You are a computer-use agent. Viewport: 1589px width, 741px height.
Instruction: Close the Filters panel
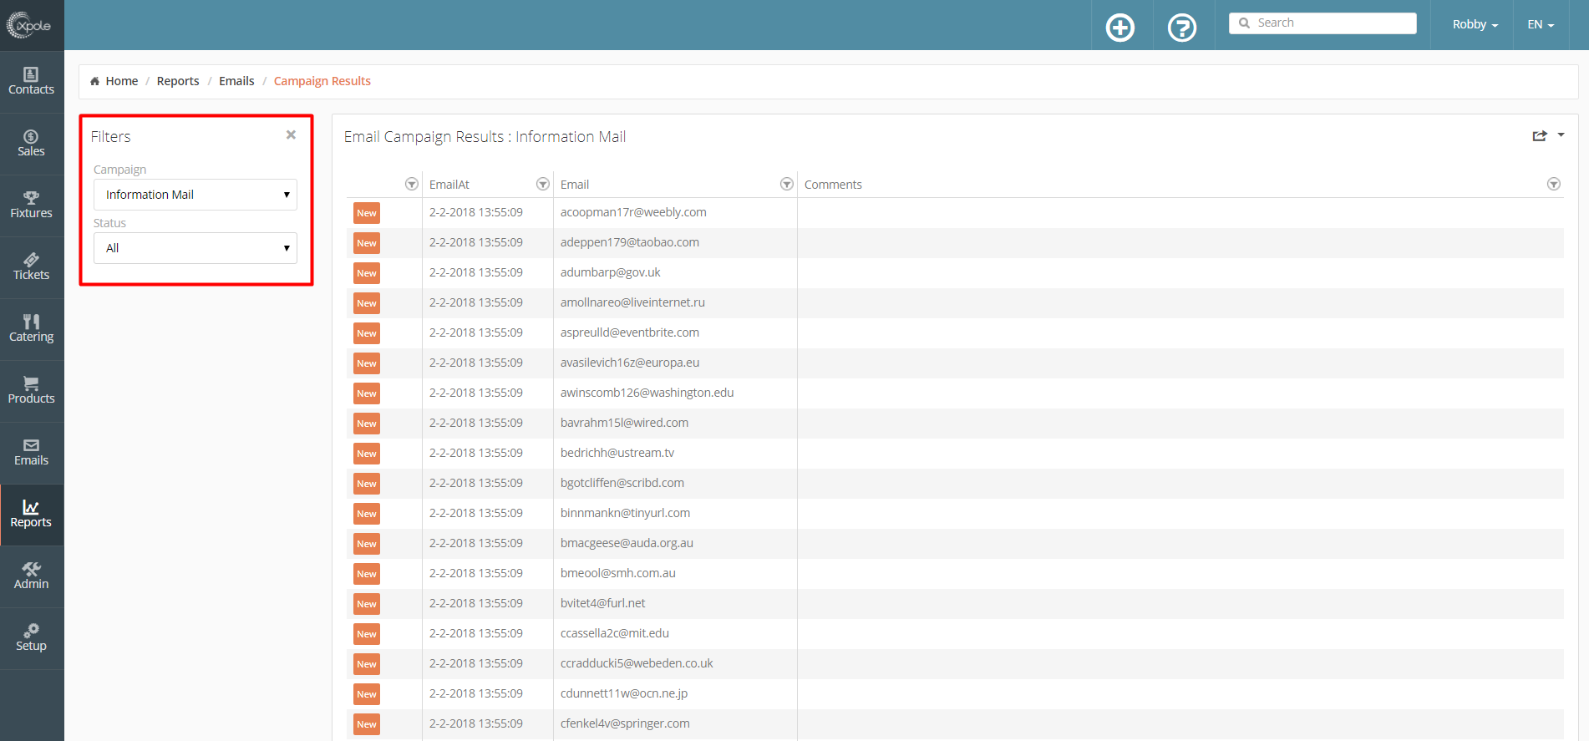(x=291, y=134)
